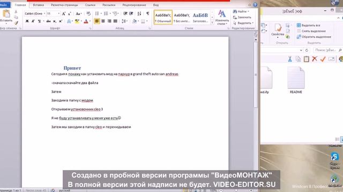The width and height of the screenshot is (343, 192).
Task: Switch to the Разметка страницы tab
Action: [64, 5]
